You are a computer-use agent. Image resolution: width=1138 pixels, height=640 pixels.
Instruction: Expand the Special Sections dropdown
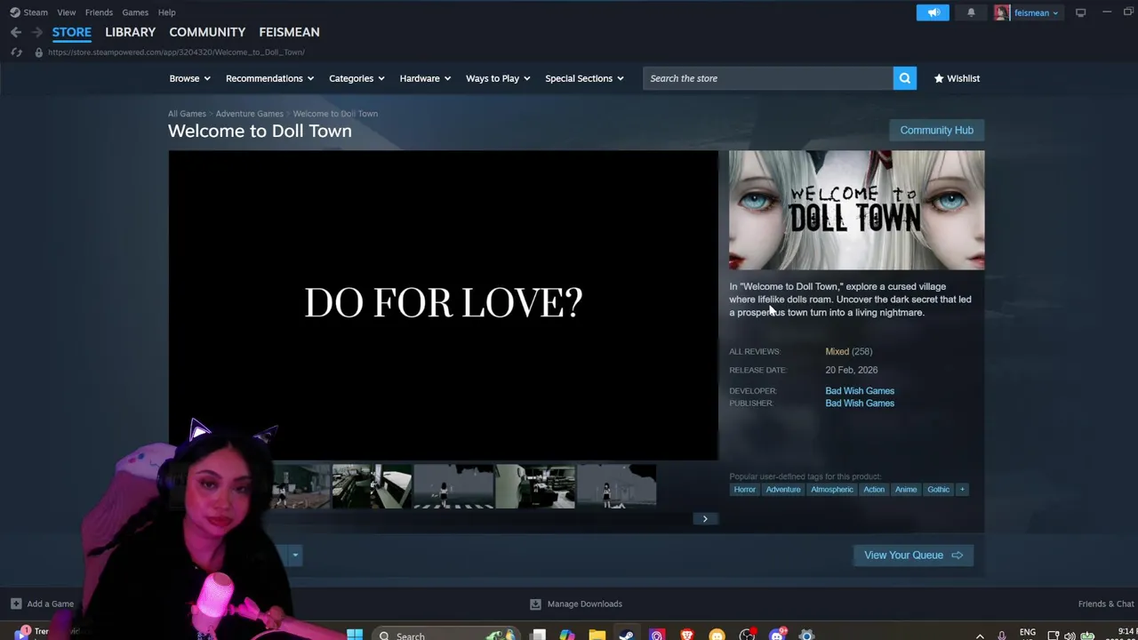click(x=584, y=78)
